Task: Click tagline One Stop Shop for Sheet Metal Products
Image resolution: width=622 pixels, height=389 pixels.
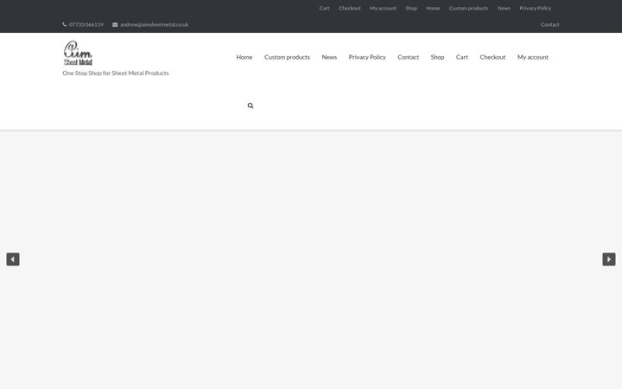Action: [x=116, y=73]
